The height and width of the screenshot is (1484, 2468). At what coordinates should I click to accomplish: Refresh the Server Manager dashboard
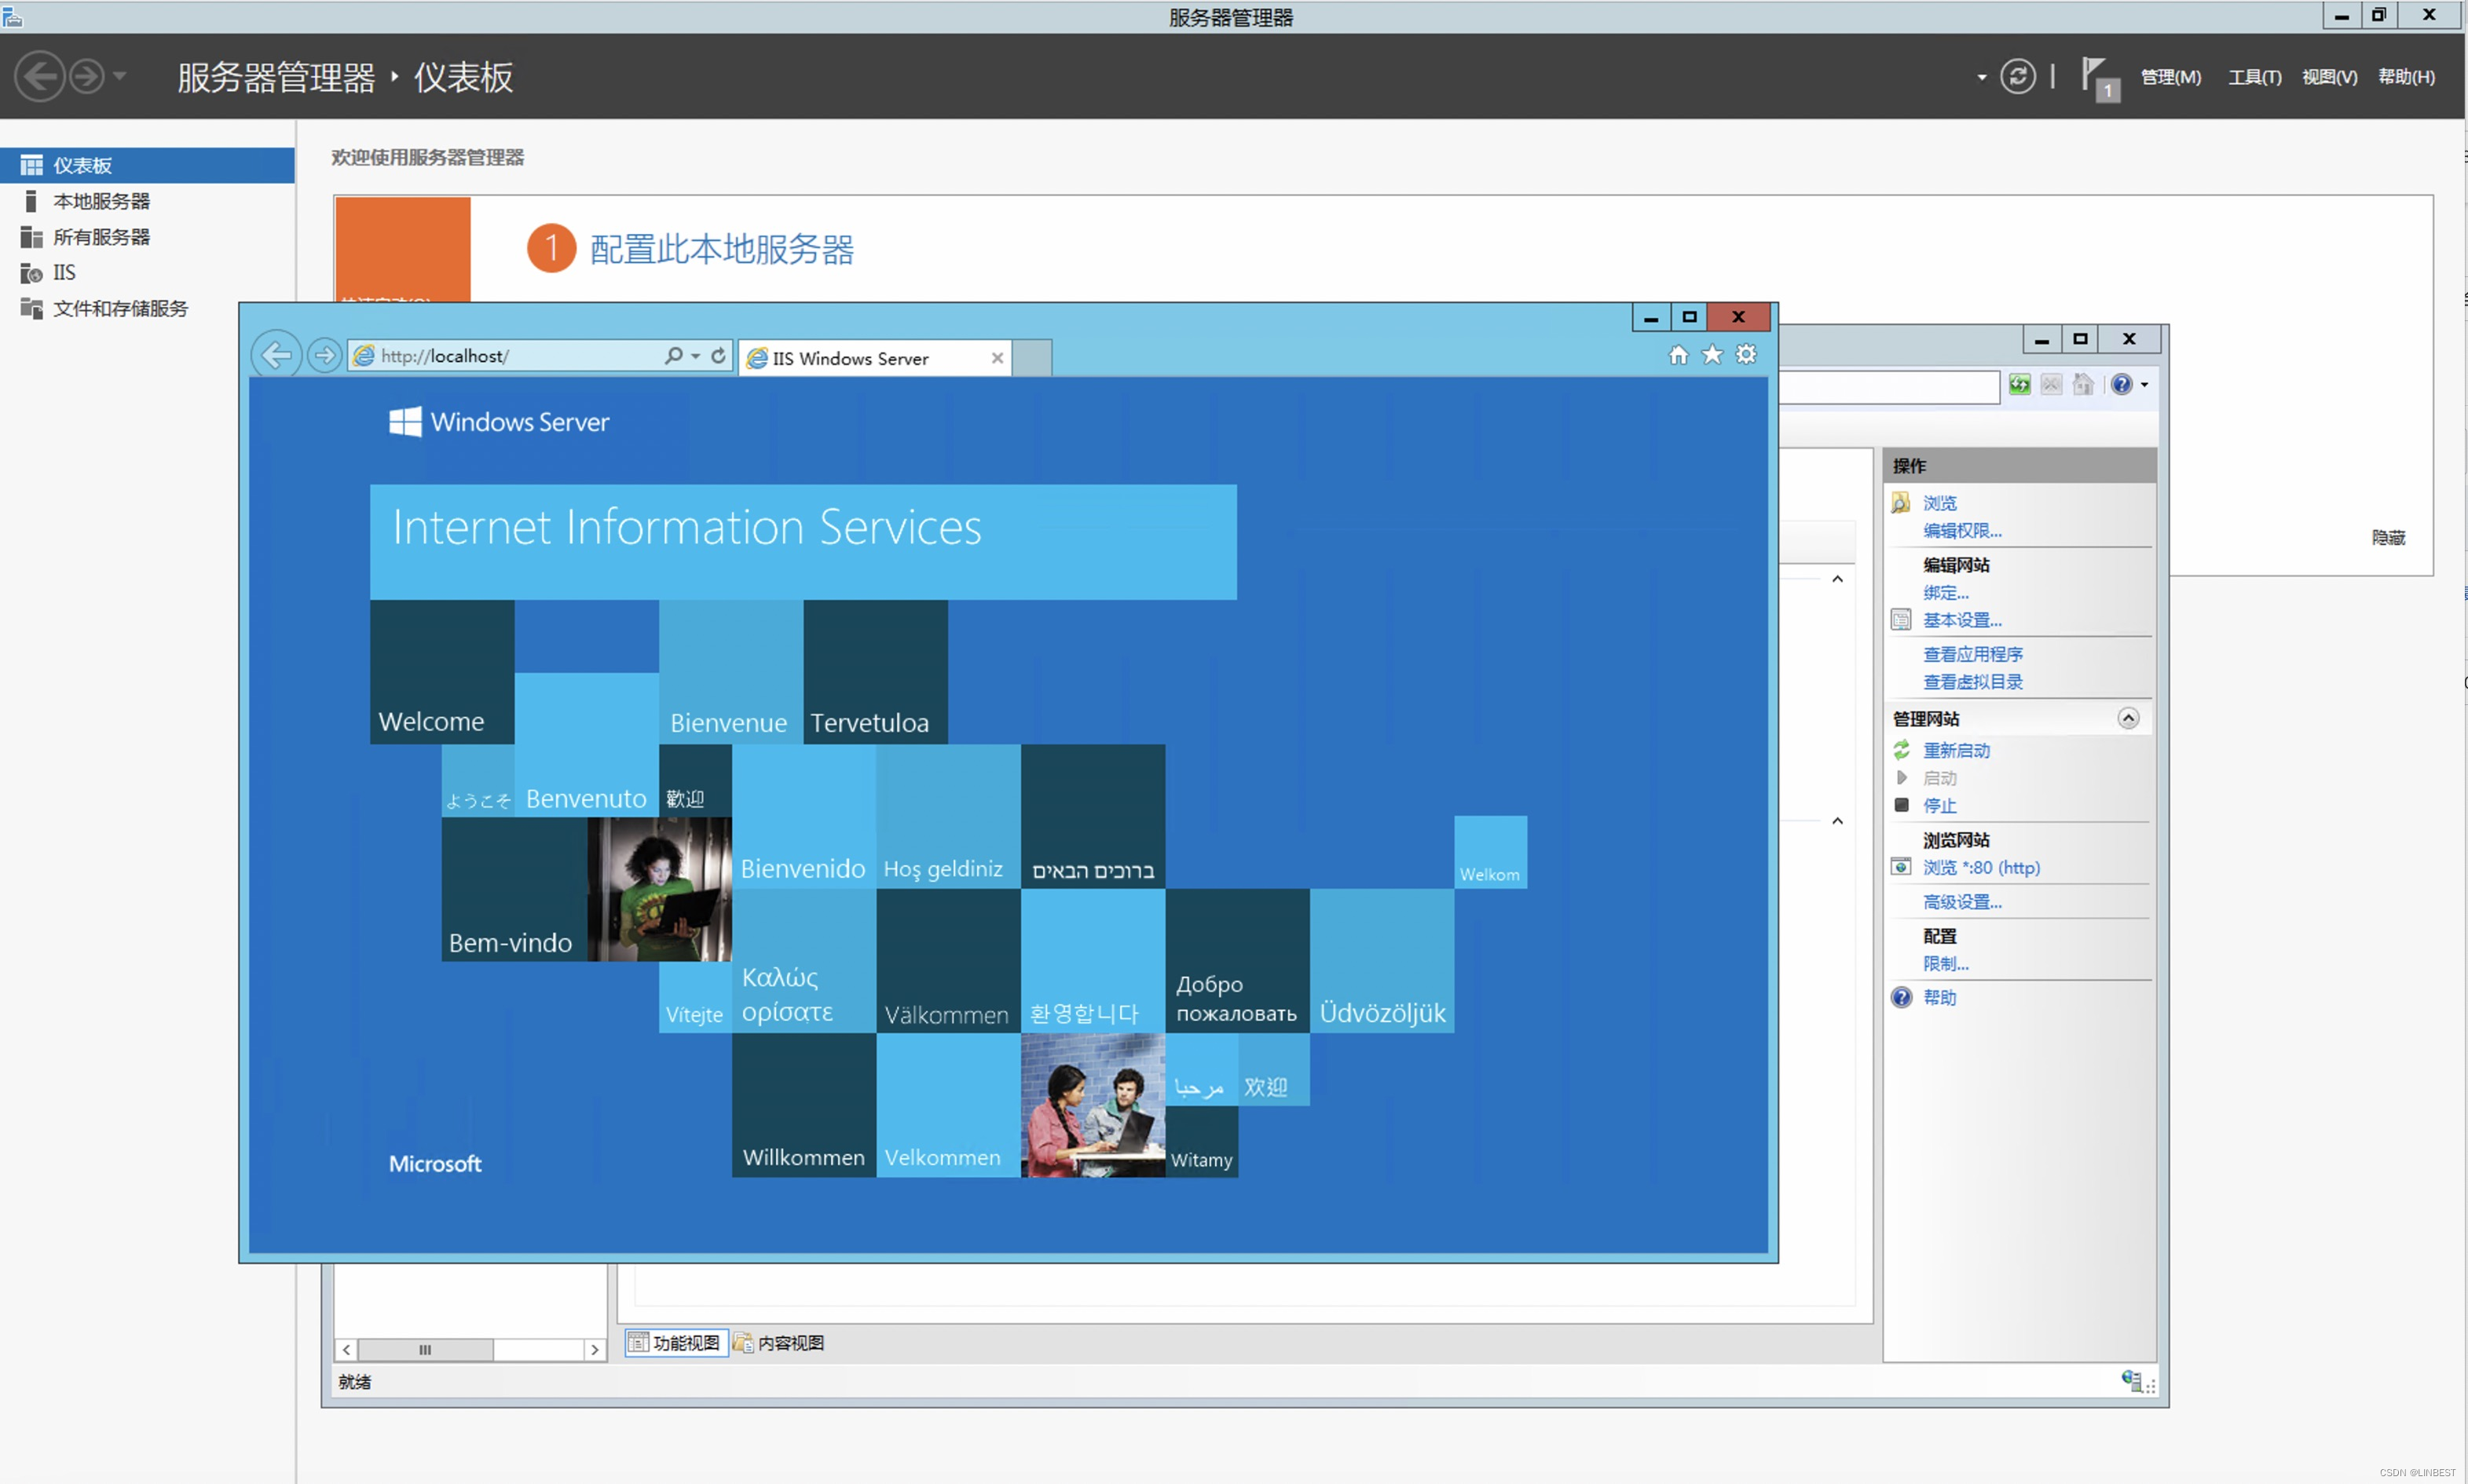tap(2017, 77)
